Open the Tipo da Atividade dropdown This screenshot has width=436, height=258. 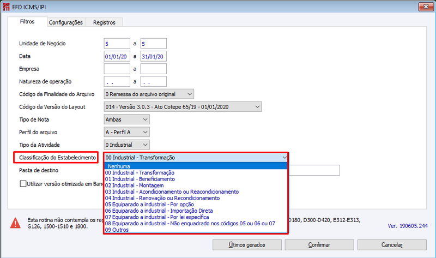tap(127, 145)
